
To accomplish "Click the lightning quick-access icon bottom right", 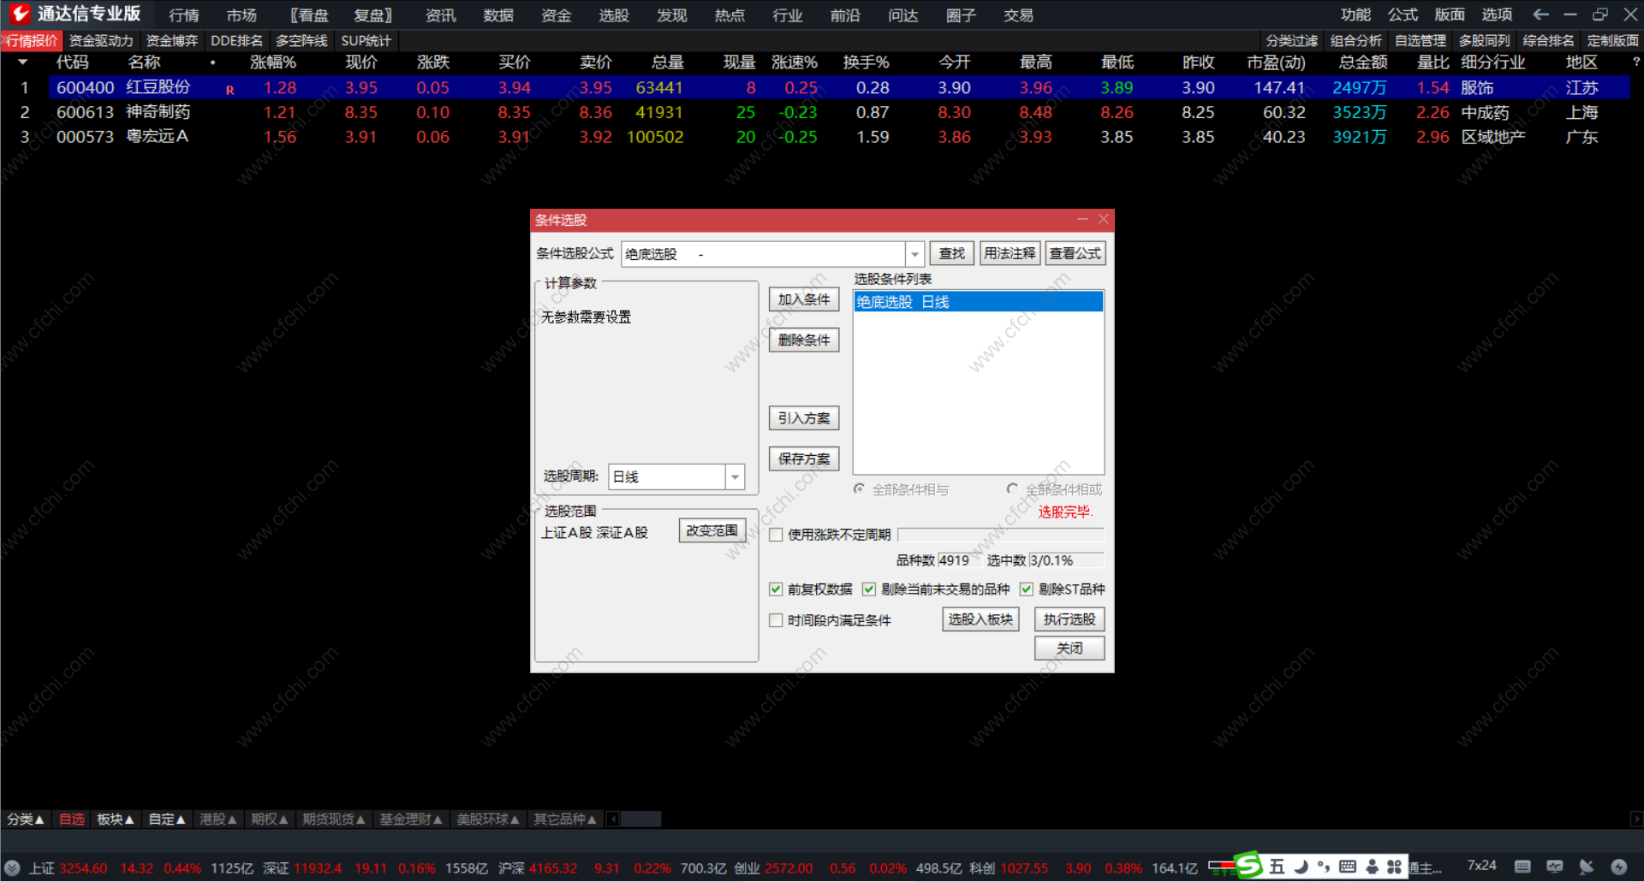I will pyautogui.click(x=1618, y=867).
